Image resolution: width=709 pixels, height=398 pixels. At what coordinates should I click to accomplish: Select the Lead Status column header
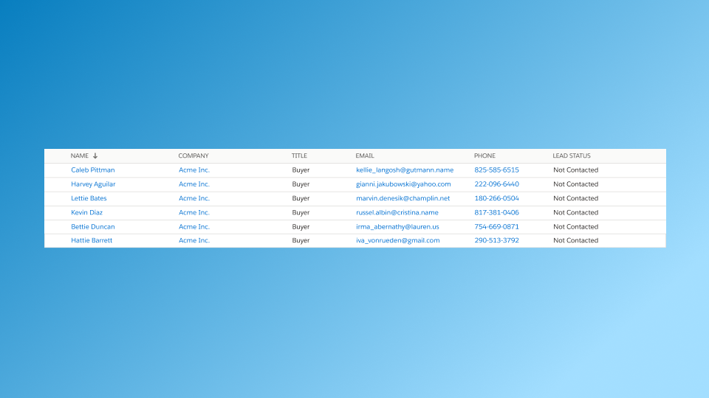[x=572, y=156]
